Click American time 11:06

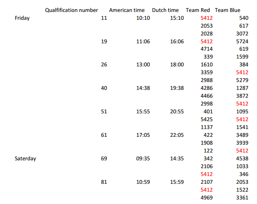(x=143, y=41)
